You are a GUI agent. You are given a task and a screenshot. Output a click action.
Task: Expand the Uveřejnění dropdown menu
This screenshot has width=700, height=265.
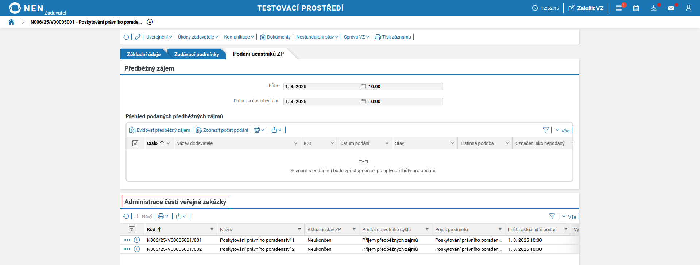(x=159, y=37)
